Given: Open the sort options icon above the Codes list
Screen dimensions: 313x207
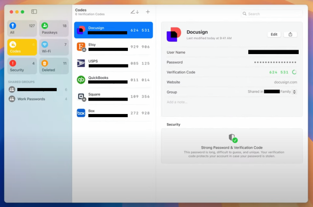Looking at the screenshot, I should click(x=135, y=12).
